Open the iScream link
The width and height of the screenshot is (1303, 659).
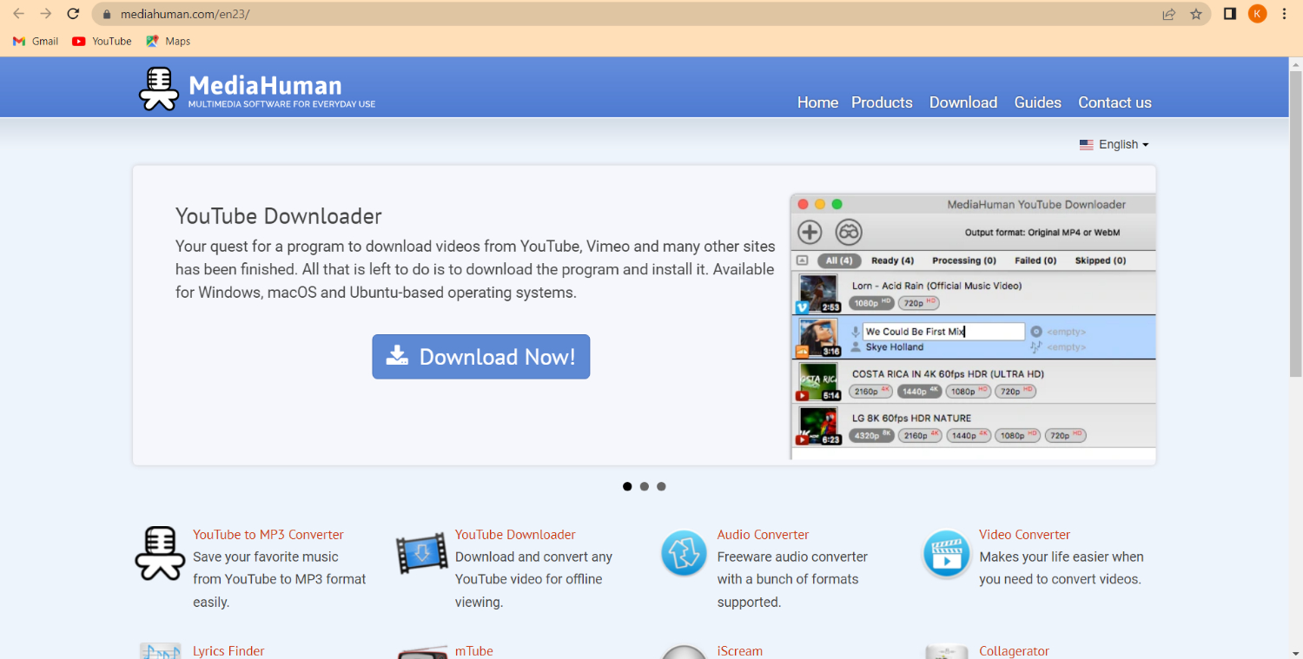(x=739, y=651)
